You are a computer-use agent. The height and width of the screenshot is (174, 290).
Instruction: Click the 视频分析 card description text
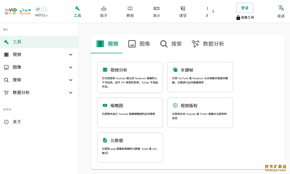click(x=130, y=82)
